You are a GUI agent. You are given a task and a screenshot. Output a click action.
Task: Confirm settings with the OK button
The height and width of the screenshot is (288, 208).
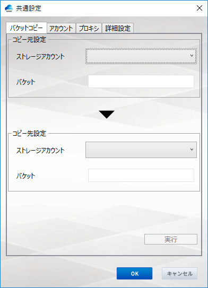pos(134,274)
